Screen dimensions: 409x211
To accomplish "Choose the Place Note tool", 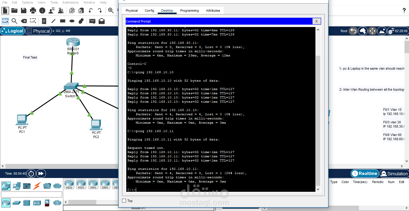I will click(x=44, y=21).
